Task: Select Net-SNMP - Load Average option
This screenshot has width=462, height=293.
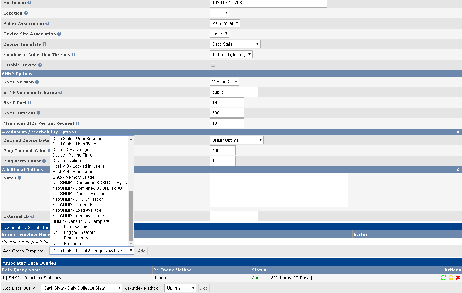Action: (x=89, y=210)
